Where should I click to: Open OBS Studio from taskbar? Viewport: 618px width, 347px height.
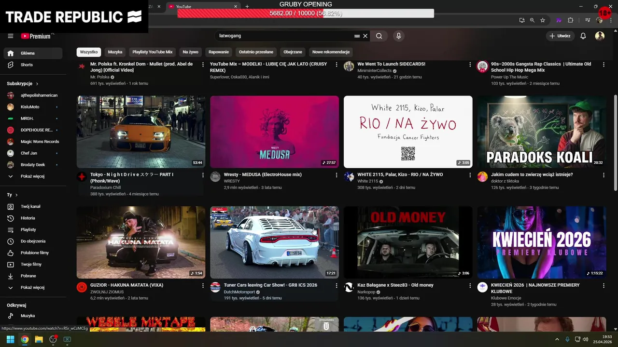point(53,339)
